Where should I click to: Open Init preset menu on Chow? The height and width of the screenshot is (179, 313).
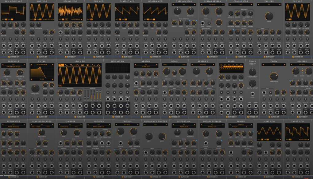point(274,65)
